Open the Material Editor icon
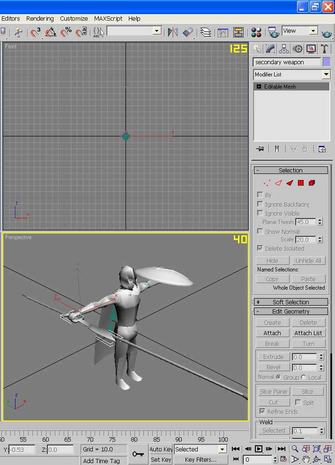This screenshot has width=335, height=465. click(x=256, y=32)
